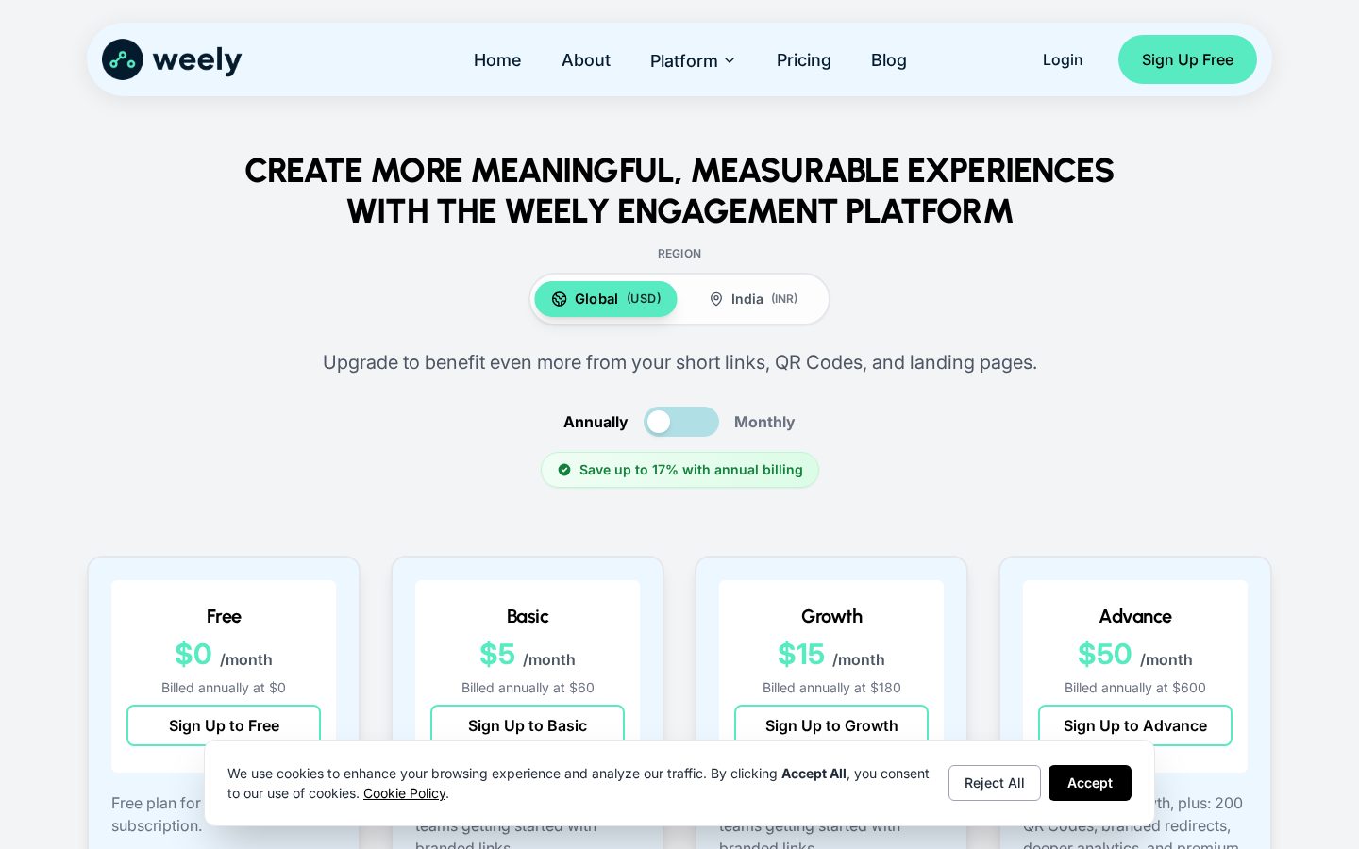Click the Annually billing label

pyautogui.click(x=596, y=422)
